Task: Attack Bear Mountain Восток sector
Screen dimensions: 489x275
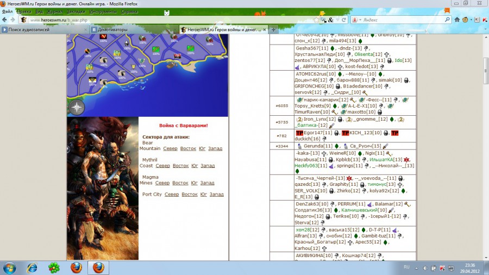Action: point(188,149)
